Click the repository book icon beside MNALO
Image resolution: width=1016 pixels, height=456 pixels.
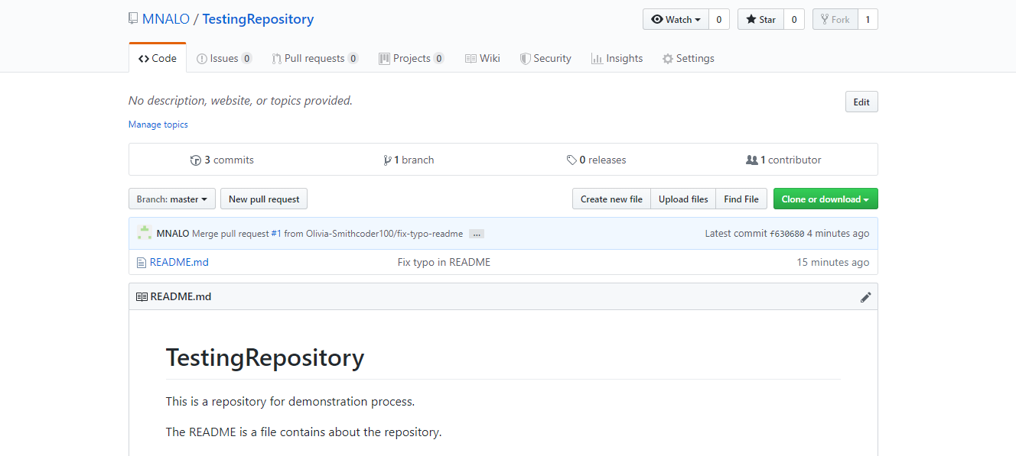[133, 18]
